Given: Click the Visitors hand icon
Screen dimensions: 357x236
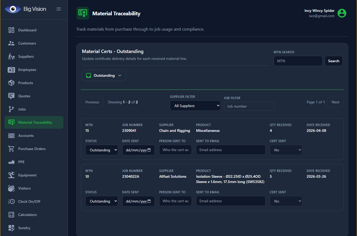Looking at the screenshot, I should [11, 188].
